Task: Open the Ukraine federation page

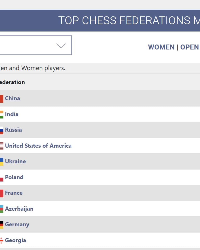Action: click(x=15, y=161)
